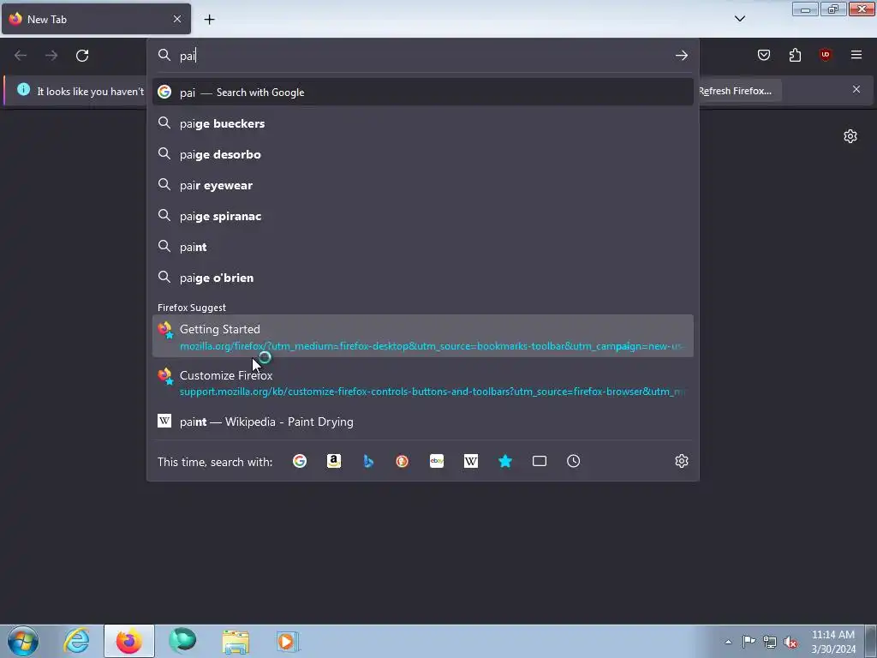Launch Internet Explorer from taskbar

(x=76, y=641)
